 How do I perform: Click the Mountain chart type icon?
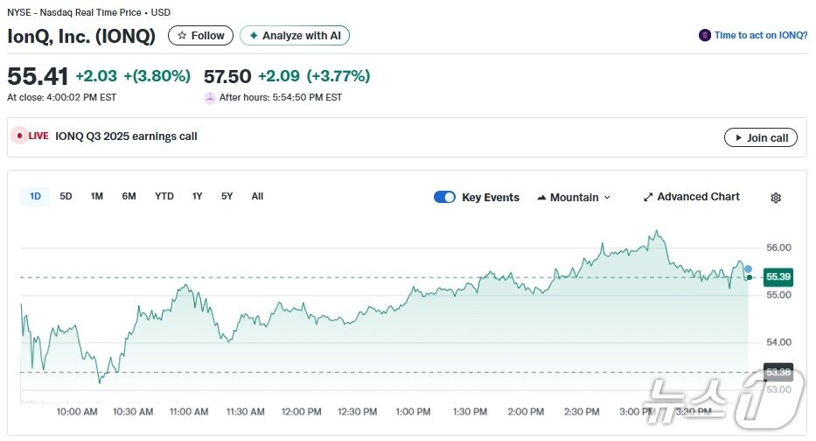click(541, 198)
